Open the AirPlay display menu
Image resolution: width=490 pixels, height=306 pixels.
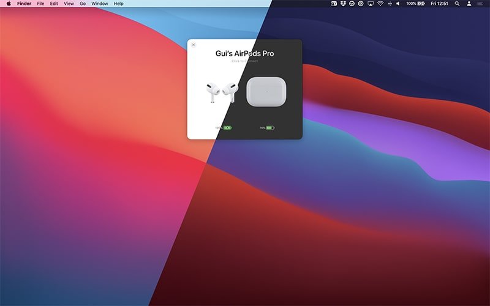coord(371,4)
